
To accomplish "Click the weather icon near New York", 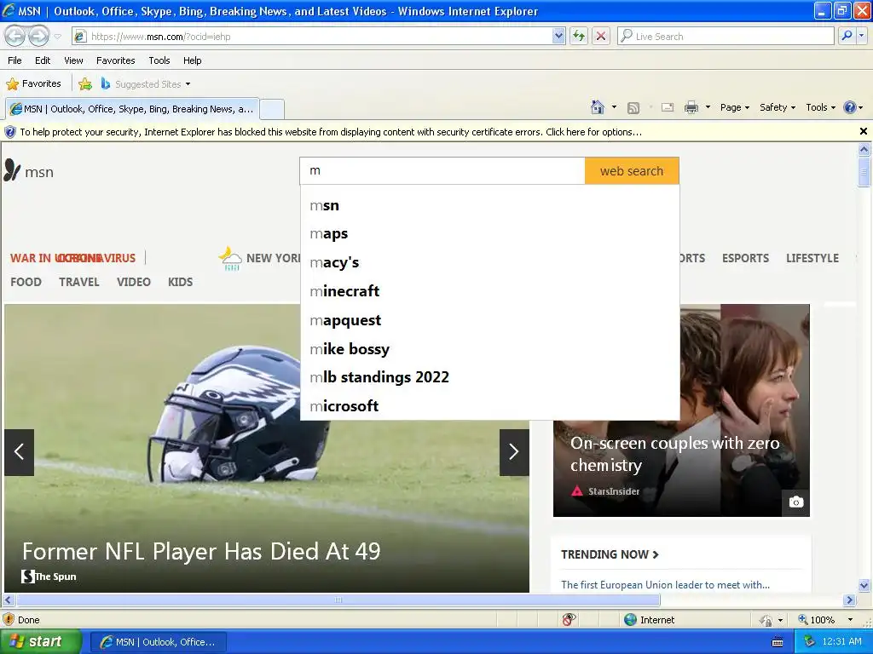I will (x=230, y=259).
